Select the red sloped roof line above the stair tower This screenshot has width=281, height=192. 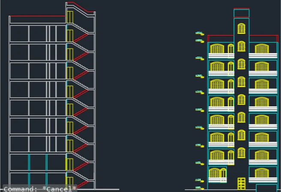pyautogui.click(x=82, y=8)
